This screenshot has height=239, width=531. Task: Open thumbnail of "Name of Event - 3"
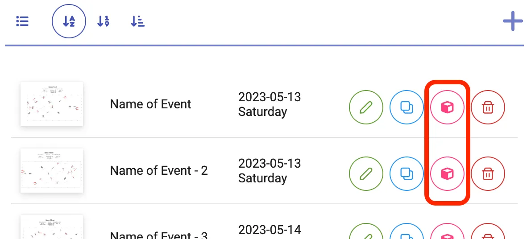(x=52, y=227)
